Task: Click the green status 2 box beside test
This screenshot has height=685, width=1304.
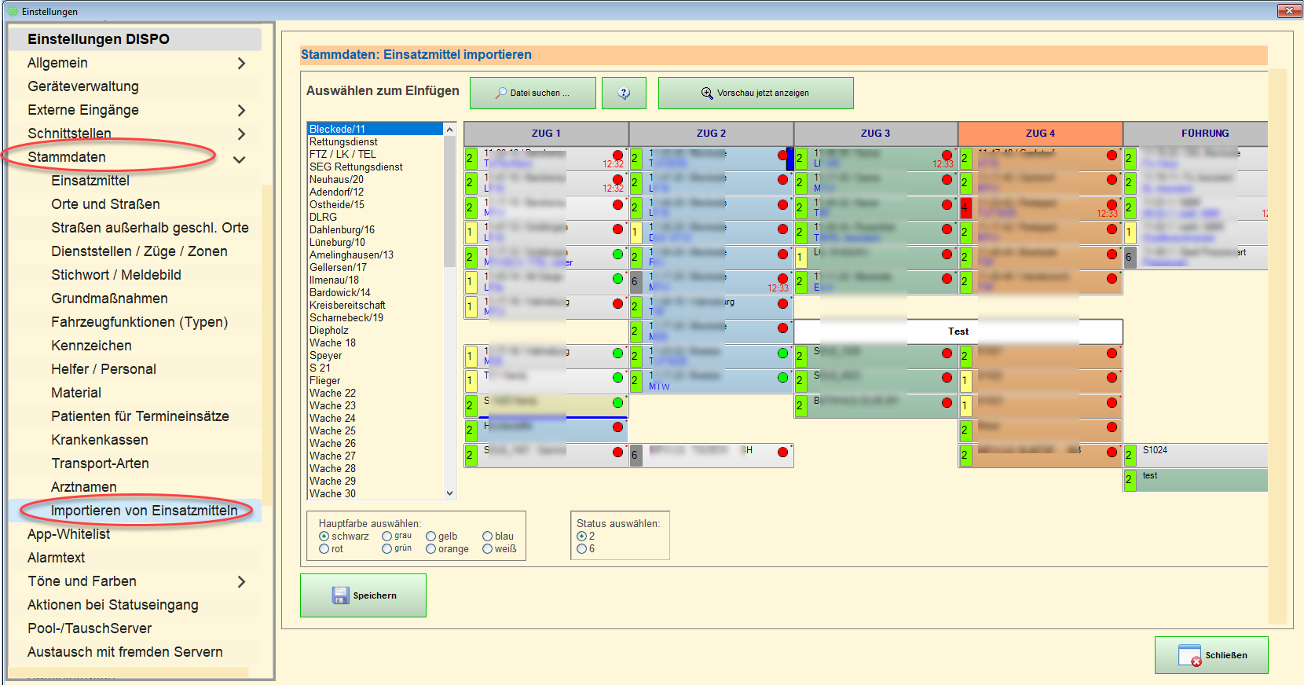Action: [x=1130, y=479]
